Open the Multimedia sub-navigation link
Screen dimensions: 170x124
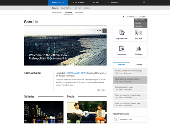79,13
